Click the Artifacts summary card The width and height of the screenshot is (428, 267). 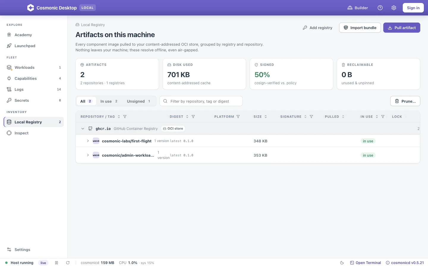click(117, 74)
